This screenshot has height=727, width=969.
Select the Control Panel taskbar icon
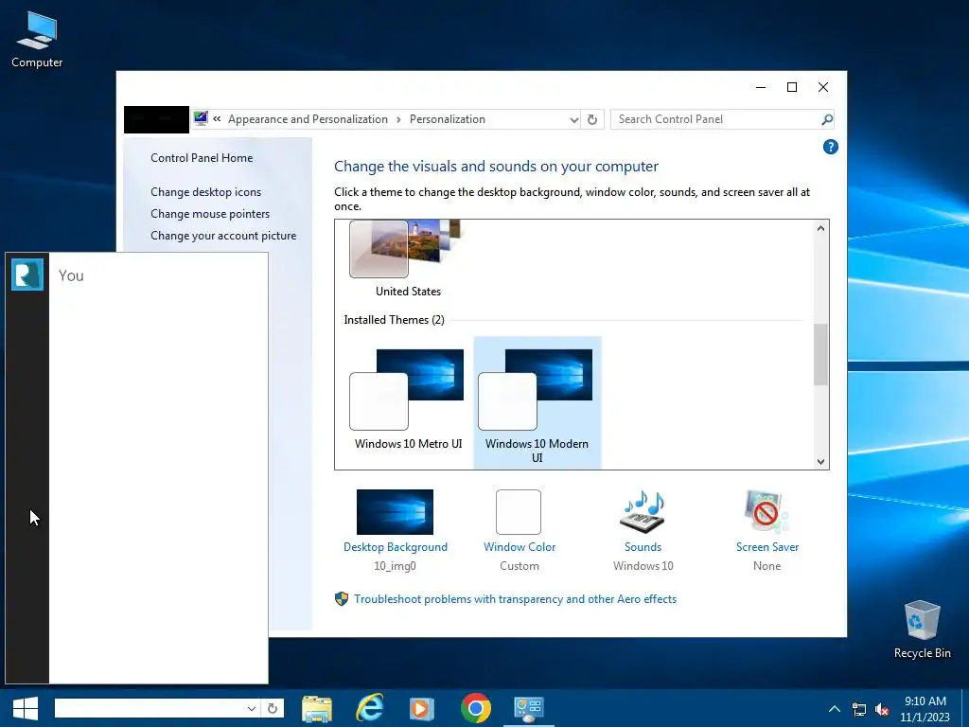click(x=528, y=708)
